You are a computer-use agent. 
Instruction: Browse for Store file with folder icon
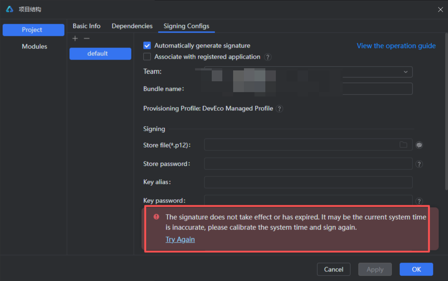point(403,145)
